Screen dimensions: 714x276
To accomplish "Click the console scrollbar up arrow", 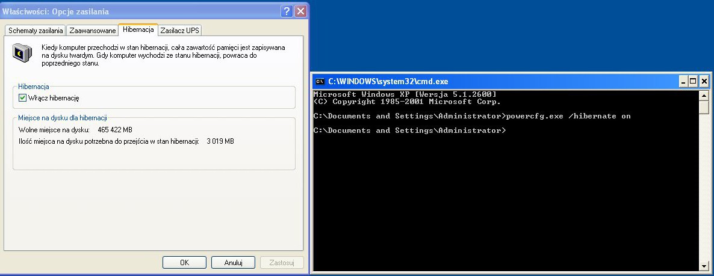I will pyautogui.click(x=704, y=96).
